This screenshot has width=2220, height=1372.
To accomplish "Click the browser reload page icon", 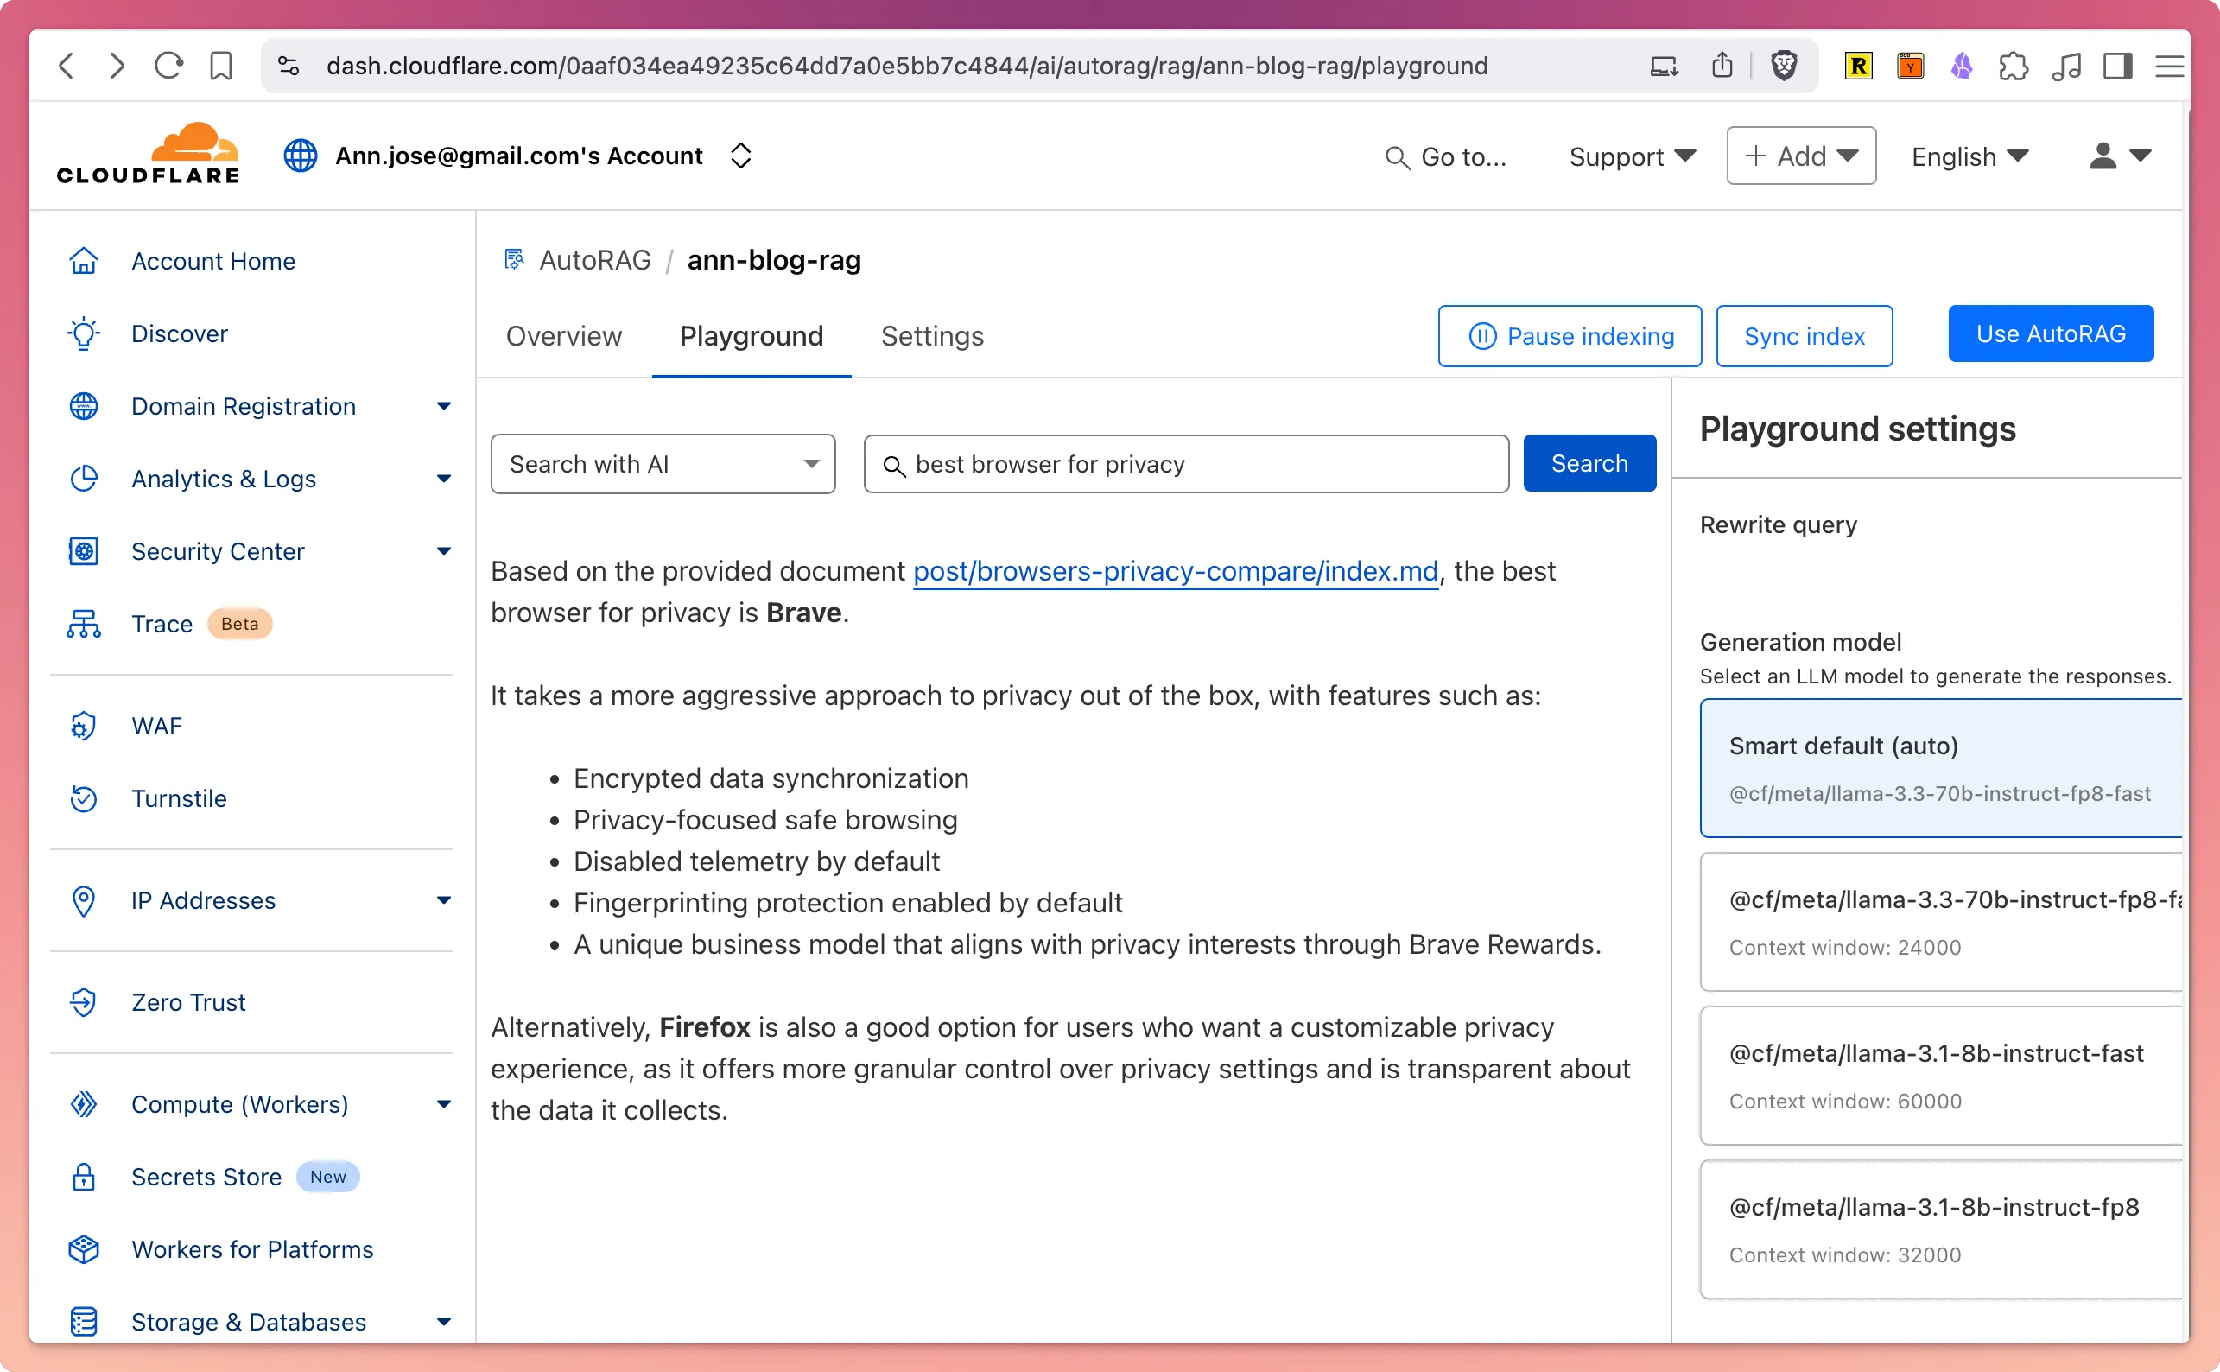I will [x=168, y=66].
